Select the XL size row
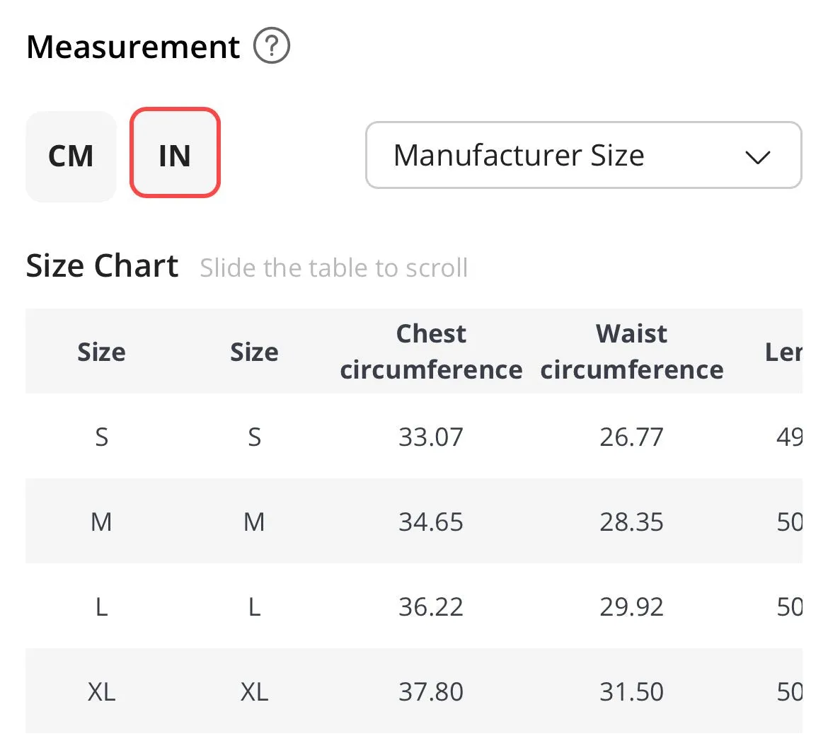This screenshot has height=753, width=828. pos(414,691)
